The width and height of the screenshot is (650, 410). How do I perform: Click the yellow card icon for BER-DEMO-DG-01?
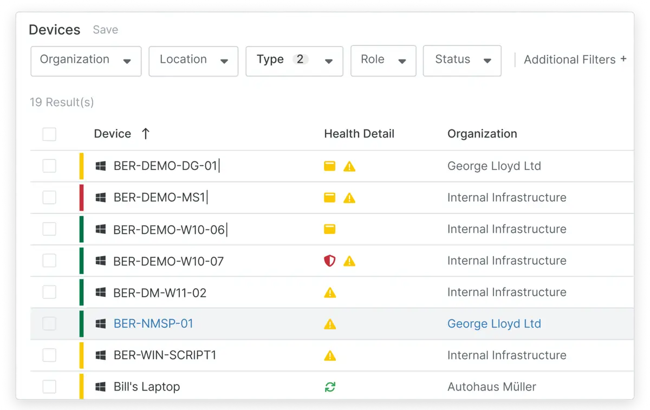(x=329, y=166)
